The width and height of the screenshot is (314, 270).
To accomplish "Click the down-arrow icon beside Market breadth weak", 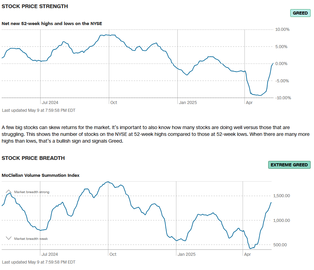I will 9,238.
